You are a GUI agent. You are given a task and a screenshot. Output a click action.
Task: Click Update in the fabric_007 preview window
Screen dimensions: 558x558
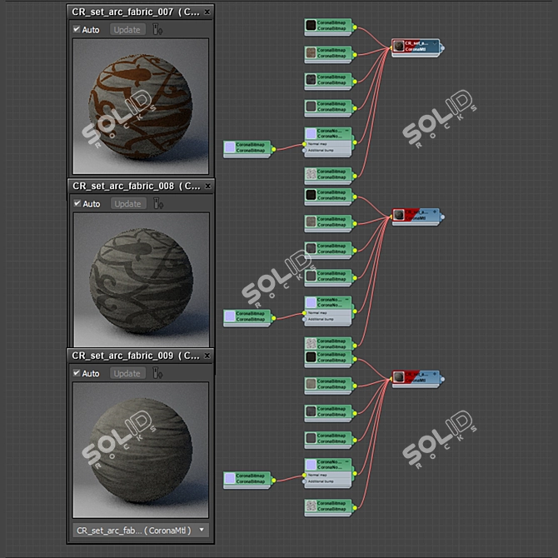[x=127, y=29]
